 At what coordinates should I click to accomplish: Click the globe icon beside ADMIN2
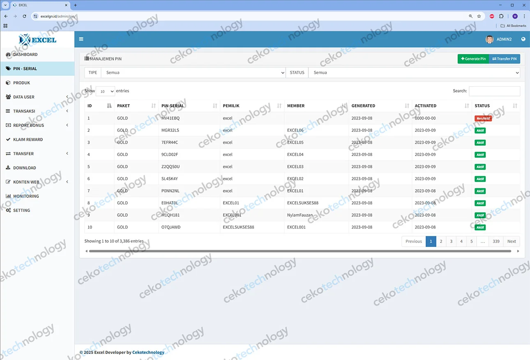coord(523,39)
